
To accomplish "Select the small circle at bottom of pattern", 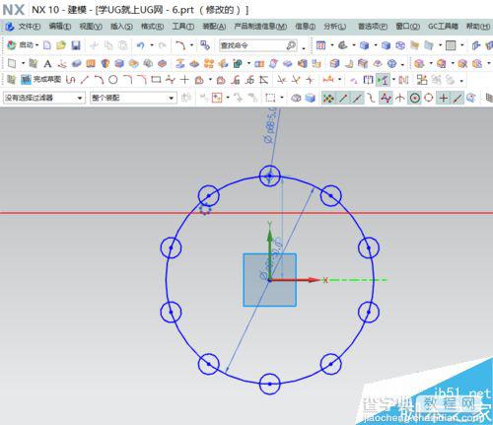I will [270, 384].
